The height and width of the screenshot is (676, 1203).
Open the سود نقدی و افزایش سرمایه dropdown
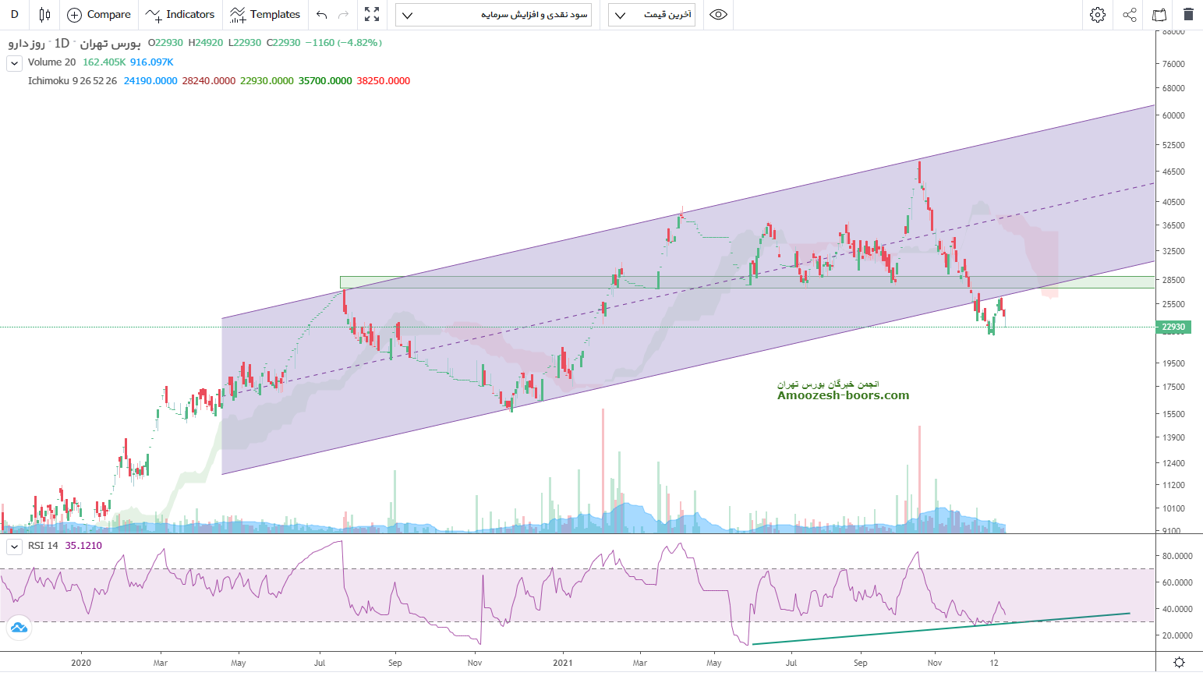point(493,15)
